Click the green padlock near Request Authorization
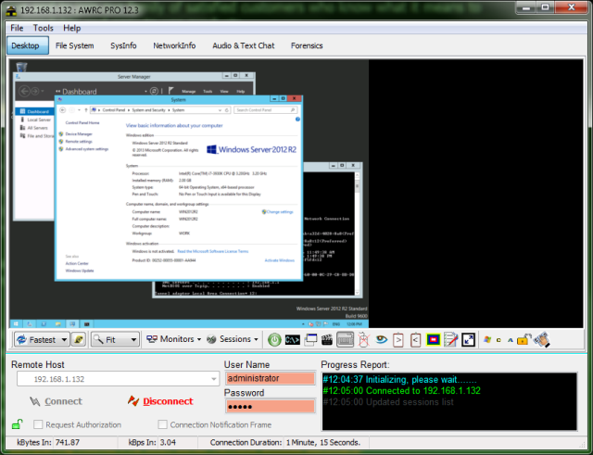593x455 pixels. [17, 424]
